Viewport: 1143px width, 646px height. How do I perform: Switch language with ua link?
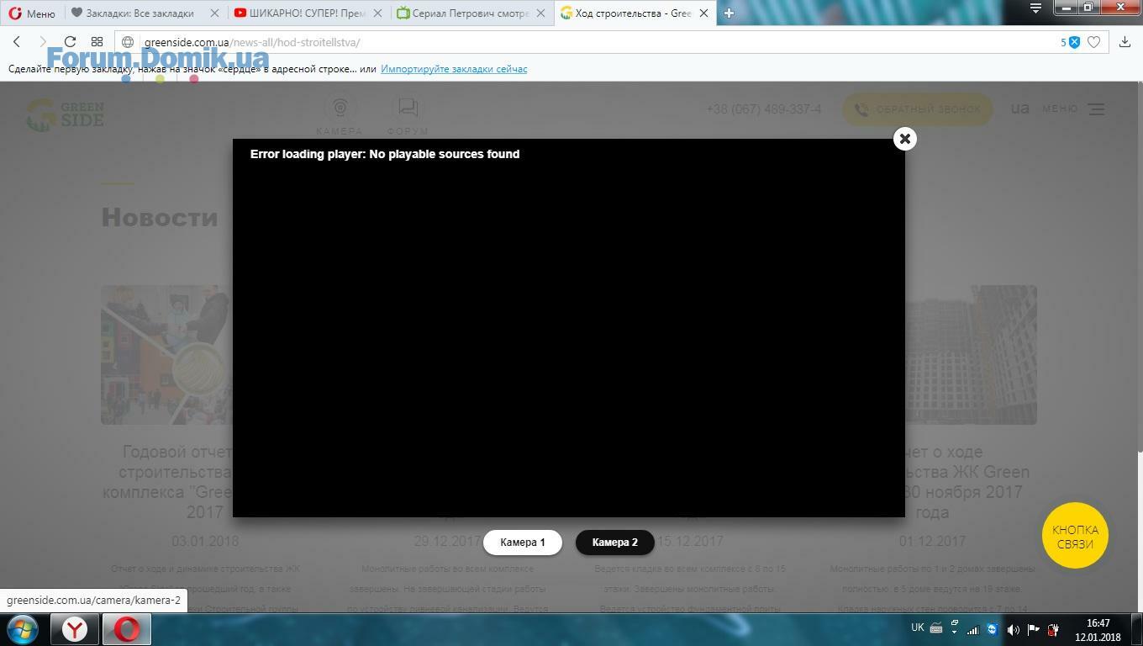(1019, 109)
